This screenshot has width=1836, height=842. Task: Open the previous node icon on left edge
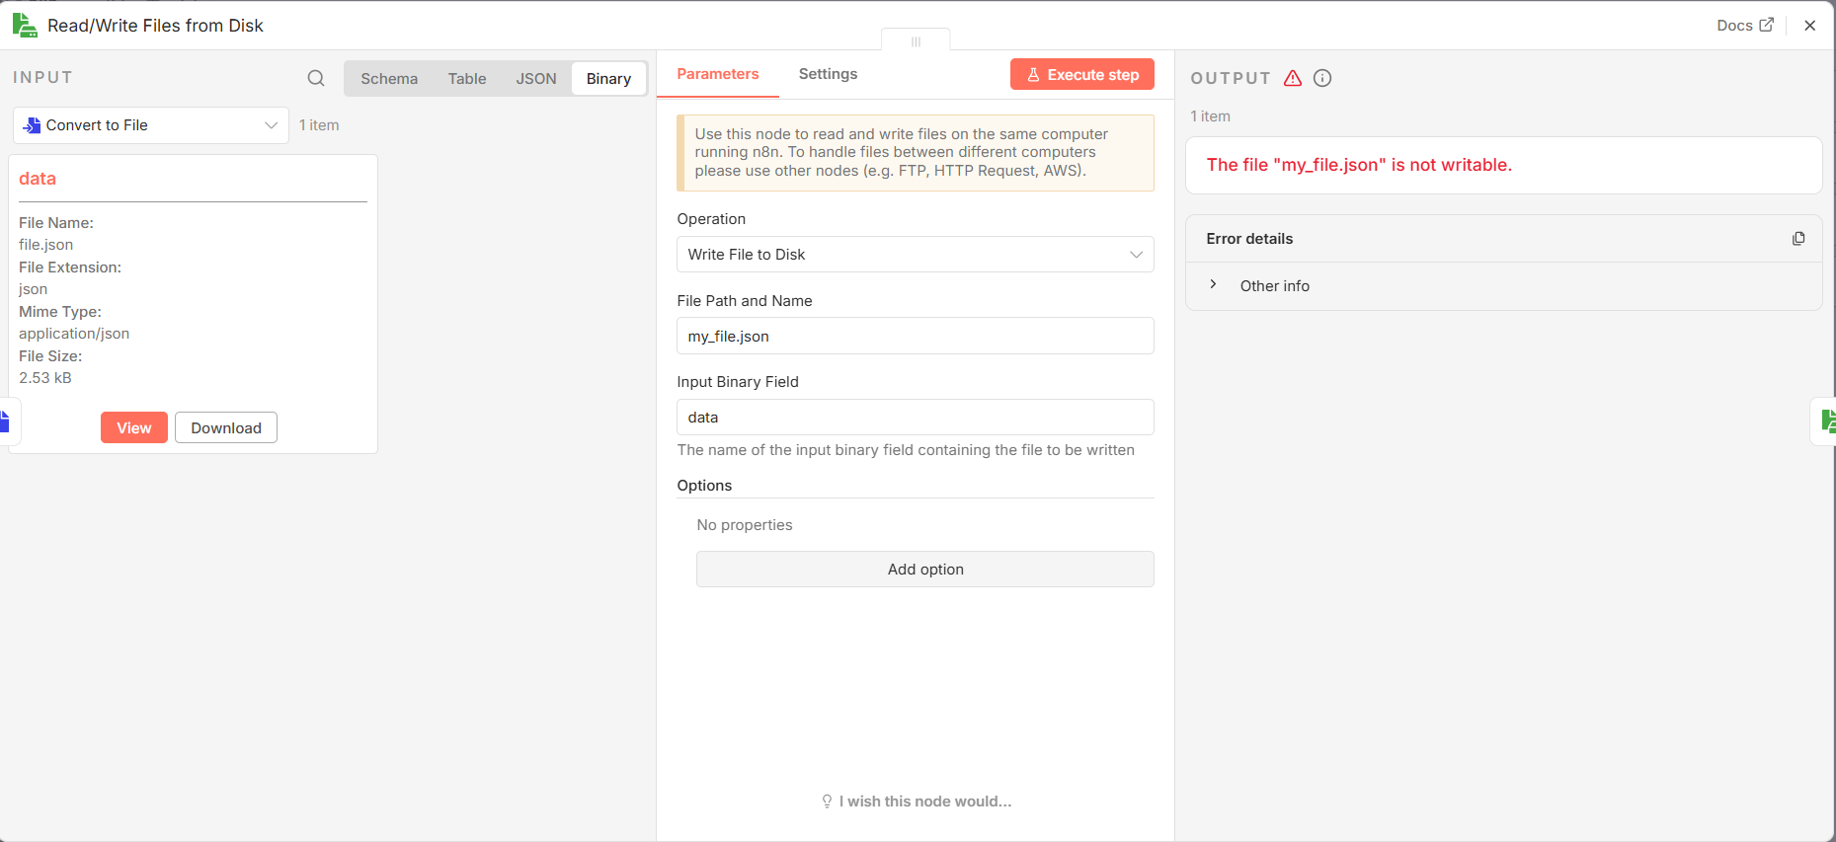coord(5,421)
